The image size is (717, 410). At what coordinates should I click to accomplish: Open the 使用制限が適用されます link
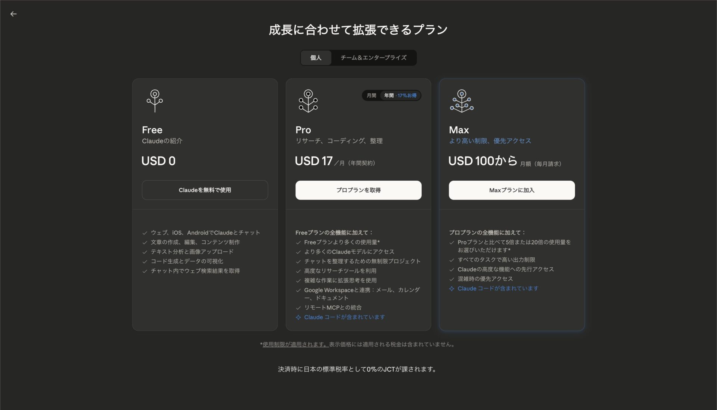295,345
